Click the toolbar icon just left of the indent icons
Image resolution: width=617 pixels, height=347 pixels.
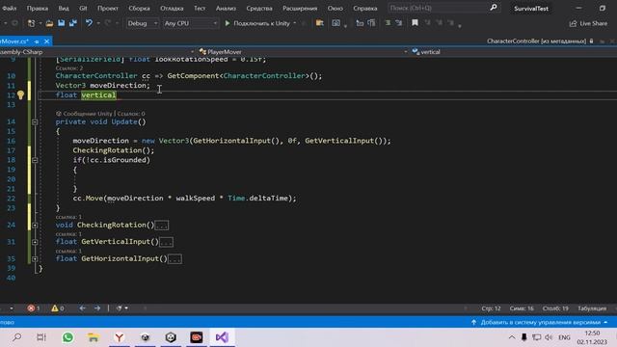tap(335, 23)
